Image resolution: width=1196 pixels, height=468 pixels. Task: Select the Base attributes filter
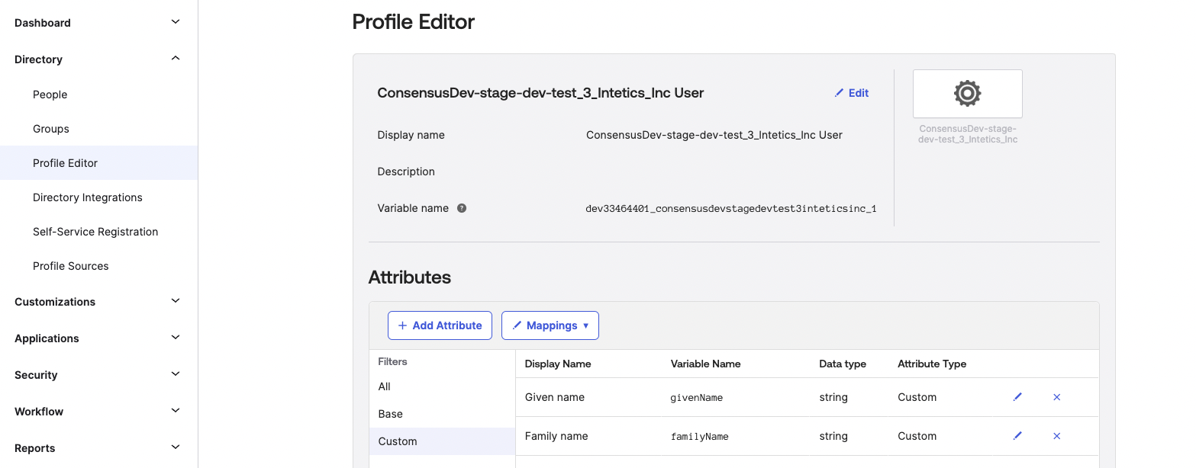390,414
